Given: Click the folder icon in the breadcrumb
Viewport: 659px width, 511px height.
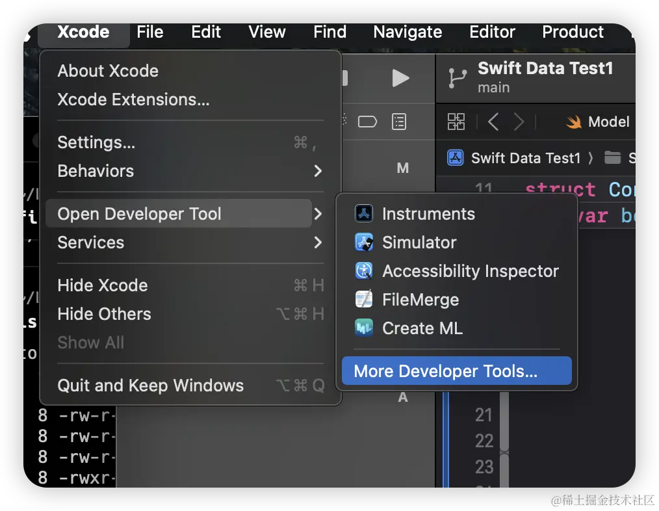Looking at the screenshot, I should coord(612,158).
